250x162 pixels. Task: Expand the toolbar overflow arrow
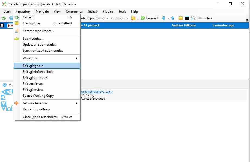point(247,20)
